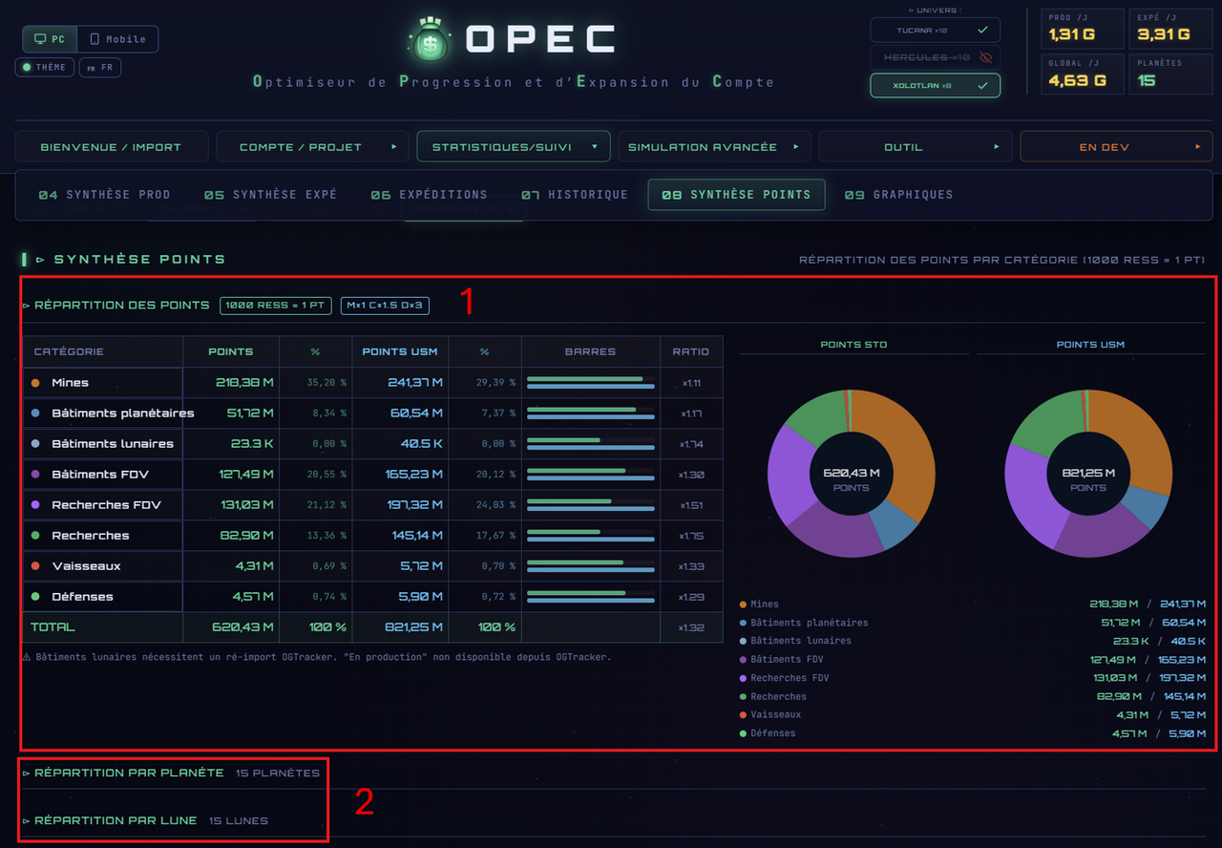Click the GLOBAL /J stat card
Viewport: 1222px width, 848px height.
1082,74
